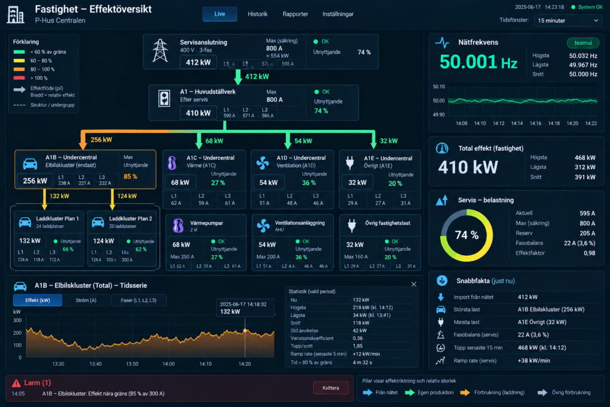Click the A1C Värme heat pump icon
Viewport: 610px width, 407px height.
pyautogui.click(x=172, y=163)
